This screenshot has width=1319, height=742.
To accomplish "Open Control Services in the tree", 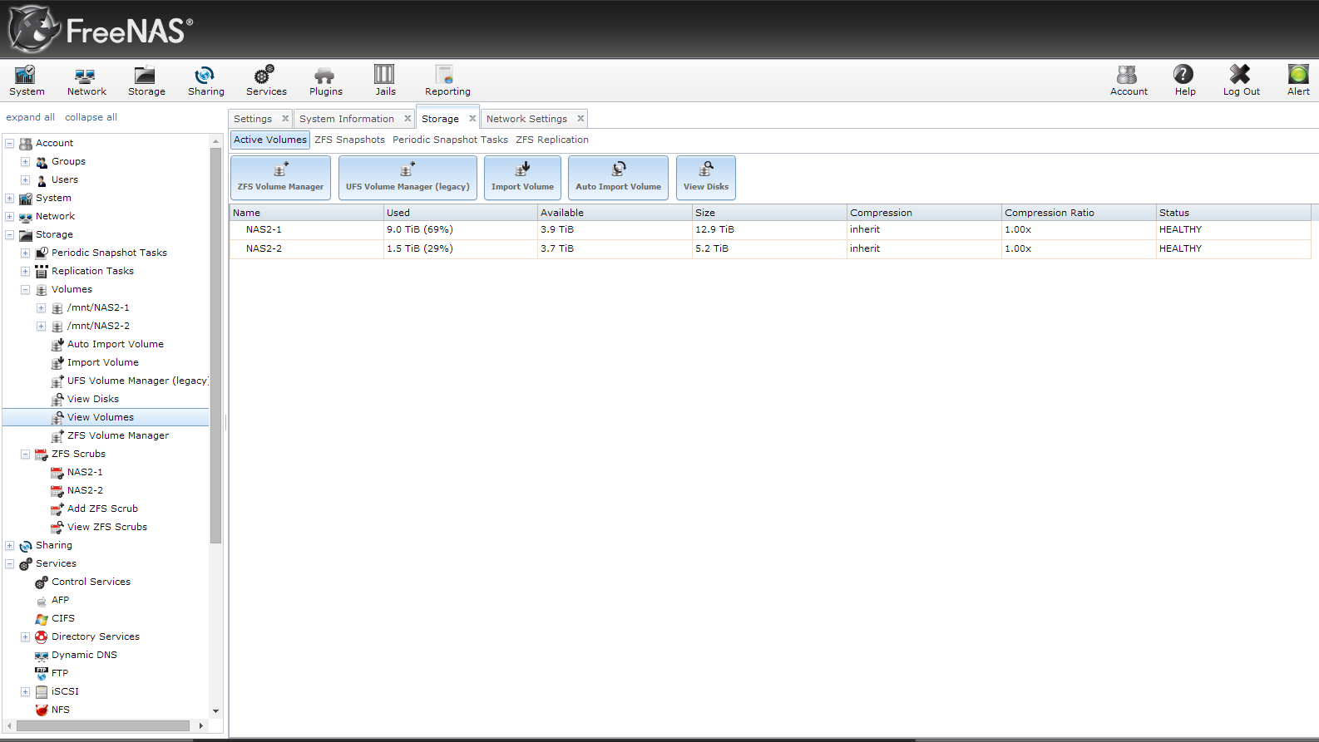I will [x=91, y=582].
